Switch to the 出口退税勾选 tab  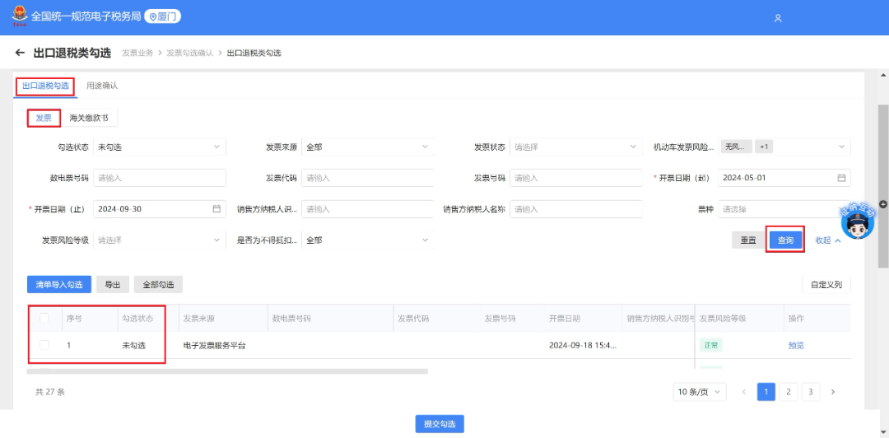click(45, 86)
